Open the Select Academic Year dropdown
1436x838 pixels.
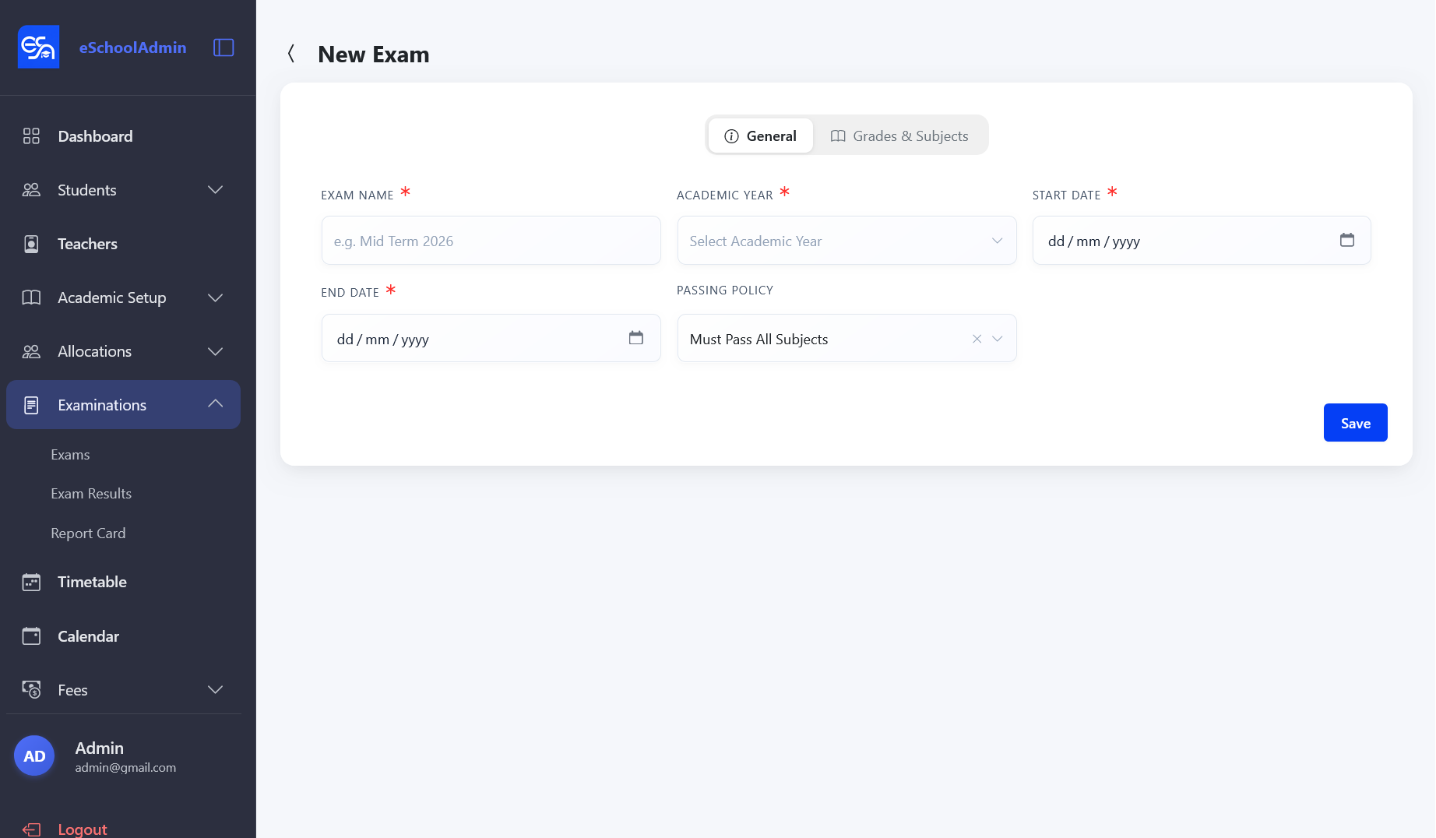(x=846, y=241)
